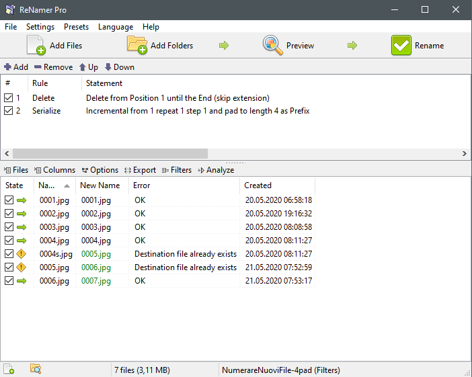This screenshot has width=472, height=377.
Task: Click green arrow state icon for 0004.jpg
Action: click(x=22, y=241)
